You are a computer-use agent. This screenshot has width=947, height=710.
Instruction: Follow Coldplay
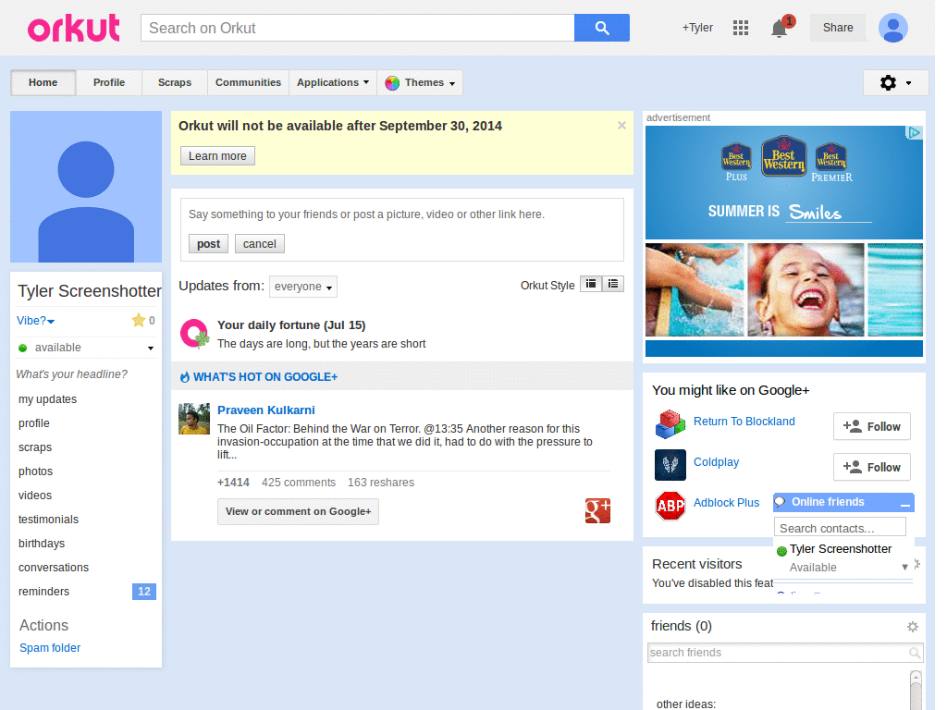click(871, 467)
